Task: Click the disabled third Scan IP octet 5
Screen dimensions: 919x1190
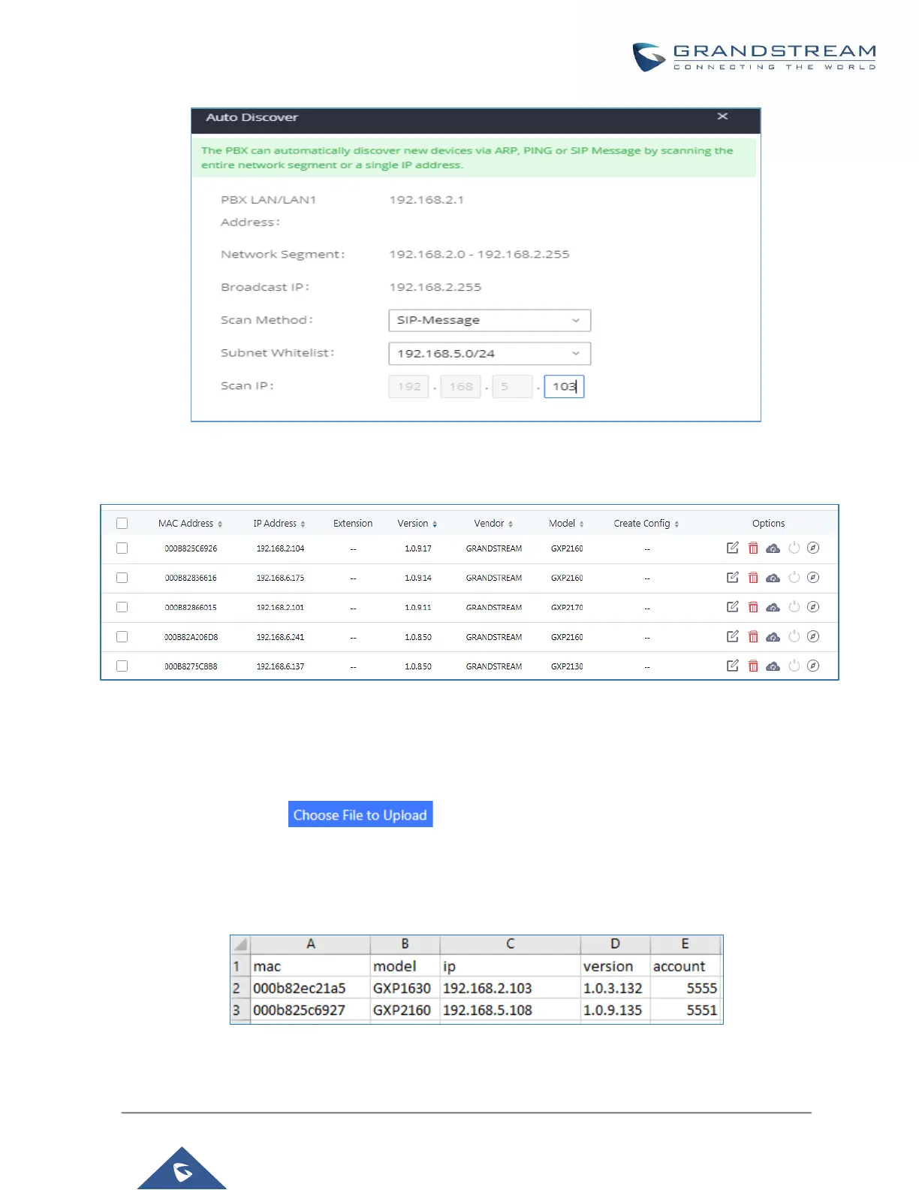Action: point(512,387)
